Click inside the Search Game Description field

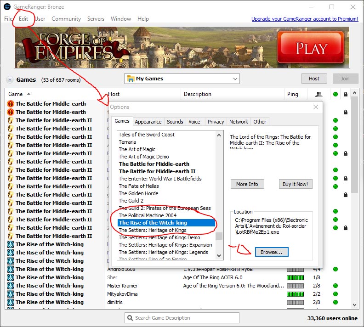pyautogui.click(x=182, y=318)
